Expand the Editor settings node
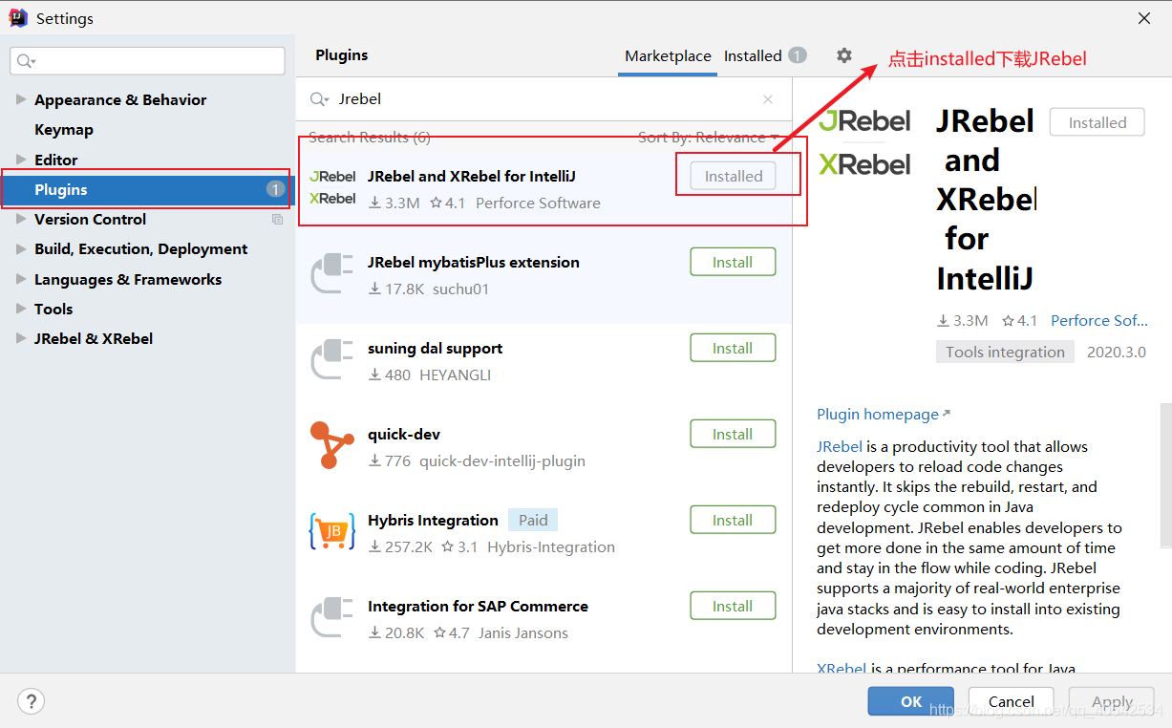Screen dimensions: 1172x728 21,160
